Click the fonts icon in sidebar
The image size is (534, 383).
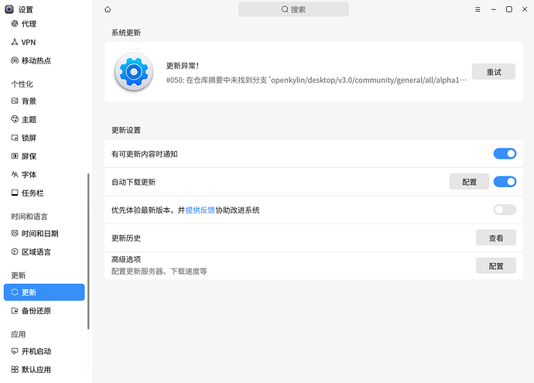pyautogui.click(x=15, y=174)
